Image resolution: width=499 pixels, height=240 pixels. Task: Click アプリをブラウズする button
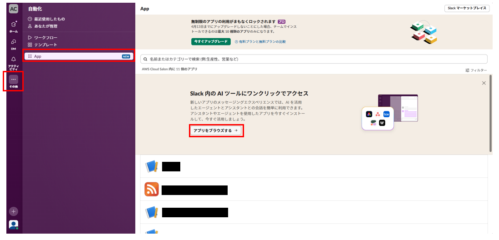pyautogui.click(x=216, y=130)
